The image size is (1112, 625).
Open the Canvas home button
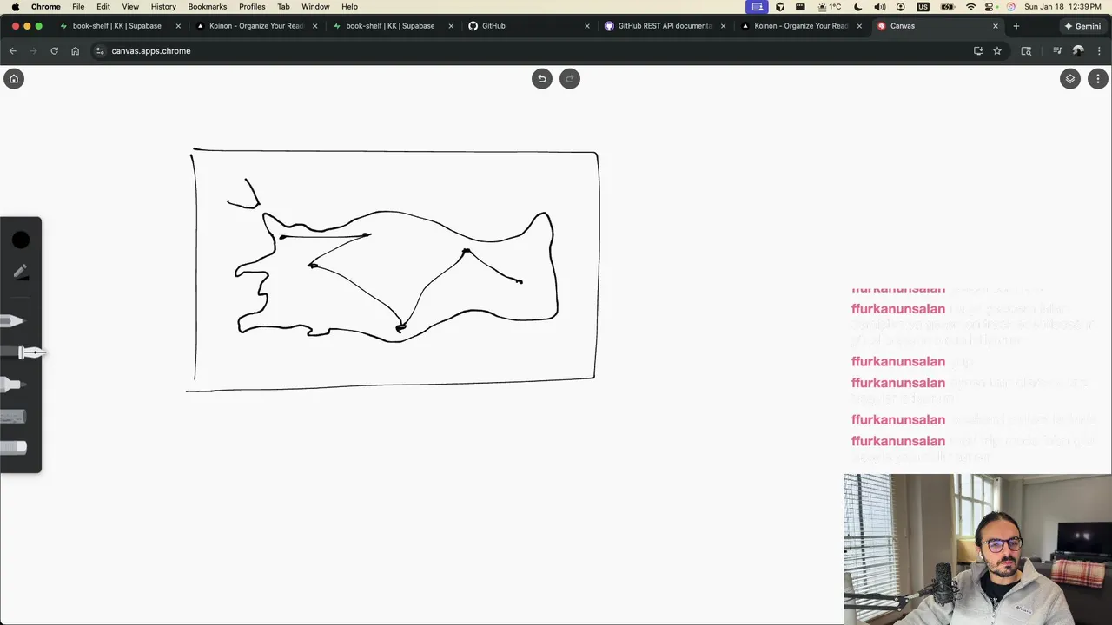(13, 79)
